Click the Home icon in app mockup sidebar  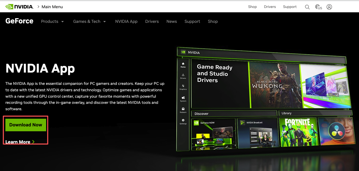pyautogui.click(x=183, y=64)
